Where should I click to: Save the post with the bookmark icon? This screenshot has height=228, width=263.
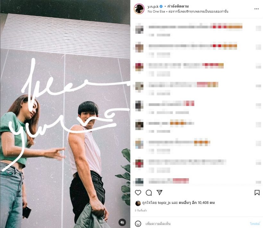(257, 193)
